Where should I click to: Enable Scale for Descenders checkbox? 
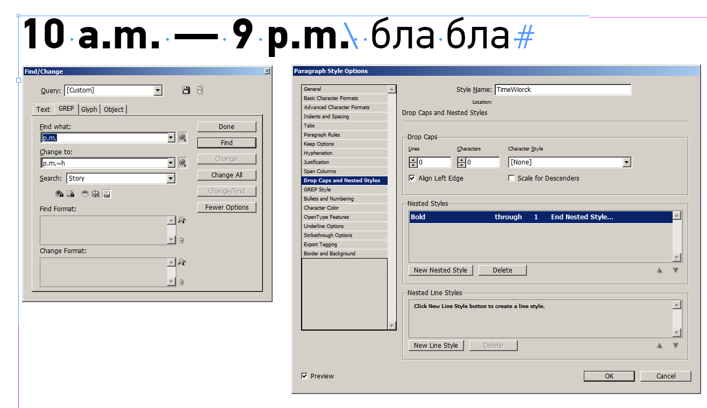coord(511,178)
